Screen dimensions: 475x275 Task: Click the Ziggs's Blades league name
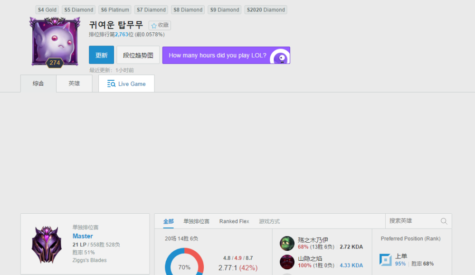click(x=89, y=260)
